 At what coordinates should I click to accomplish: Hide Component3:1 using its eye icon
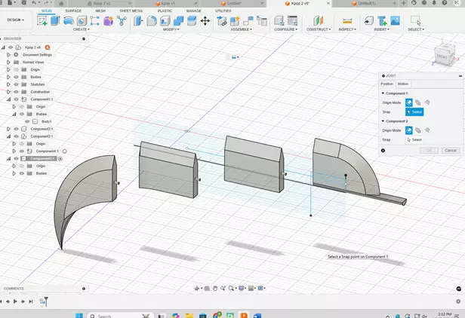pos(17,136)
